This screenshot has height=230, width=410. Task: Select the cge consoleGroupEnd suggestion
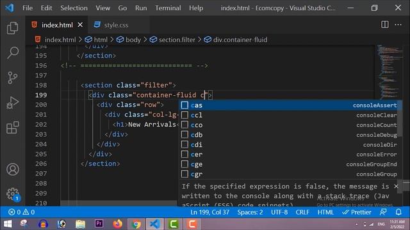[289, 164]
